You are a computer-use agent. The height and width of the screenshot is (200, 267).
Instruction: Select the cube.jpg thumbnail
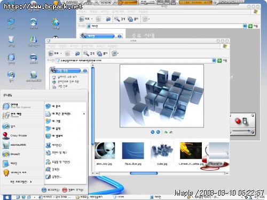click(x=162, y=151)
